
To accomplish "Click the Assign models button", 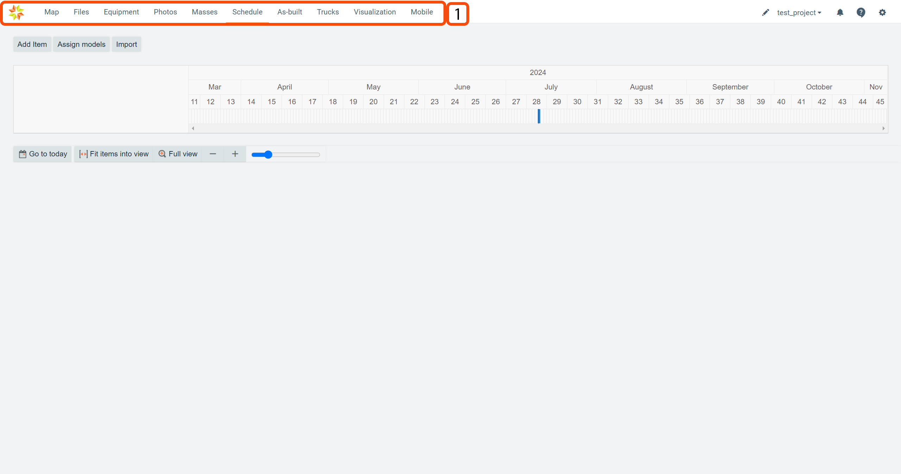I will click(81, 44).
